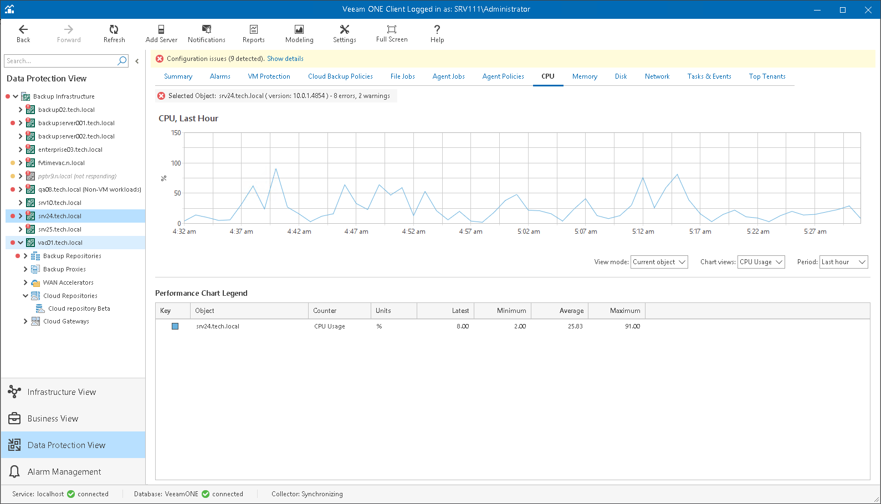Screen dimensions: 881x504
Task: Open Notifications settings
Action: (207, 33)
